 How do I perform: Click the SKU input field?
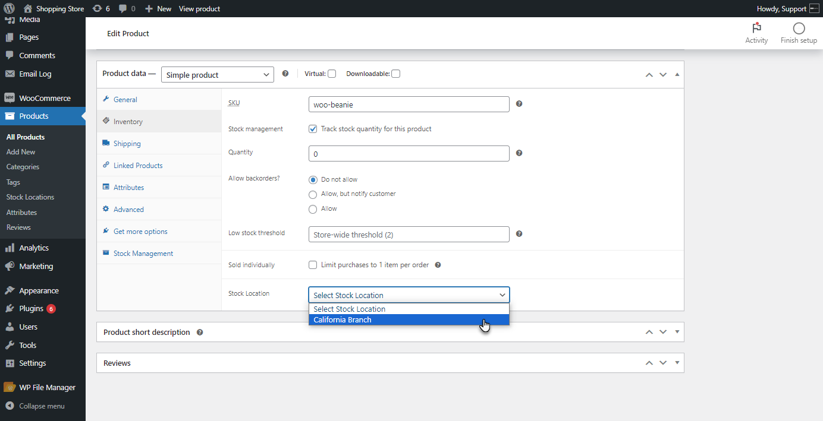[409, 104]
